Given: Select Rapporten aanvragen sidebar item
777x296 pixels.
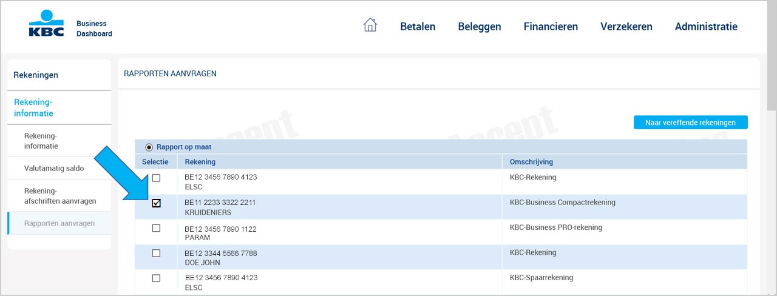Looking at the screenshot, I should tap(59, 223).
